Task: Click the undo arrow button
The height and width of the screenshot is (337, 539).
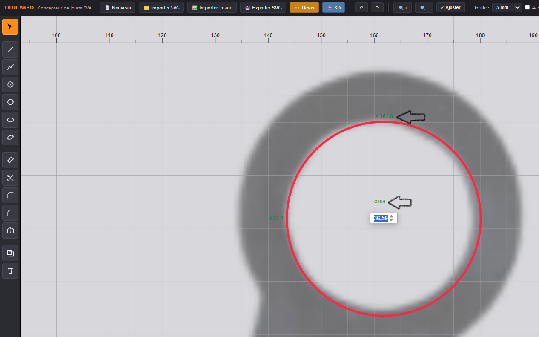Action: (361, 7)
